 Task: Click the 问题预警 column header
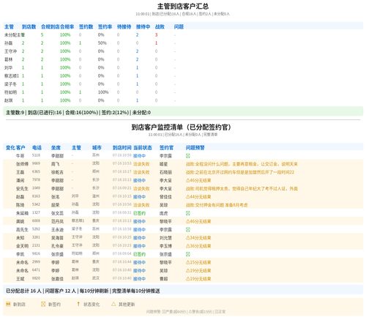pyautogui.click(x=195, y=148)
